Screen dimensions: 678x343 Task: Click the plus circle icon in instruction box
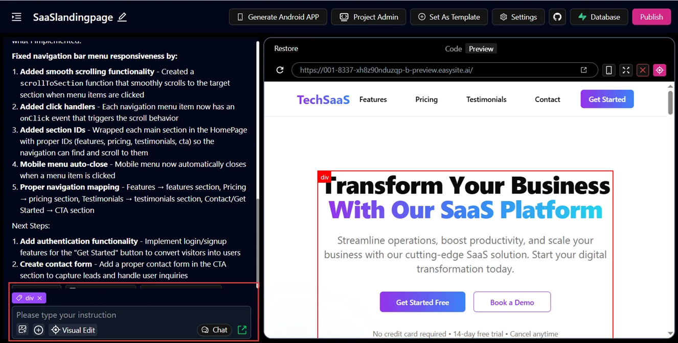(38, 330)
